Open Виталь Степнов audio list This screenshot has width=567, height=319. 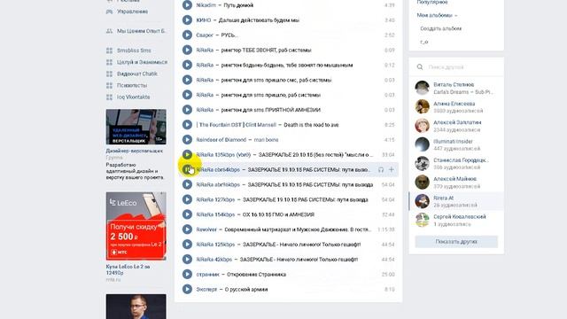(456, 88)
